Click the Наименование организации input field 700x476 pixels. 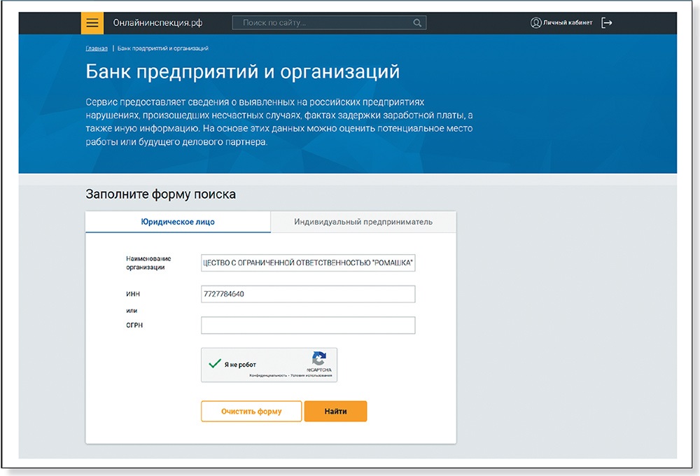[308, 263]
